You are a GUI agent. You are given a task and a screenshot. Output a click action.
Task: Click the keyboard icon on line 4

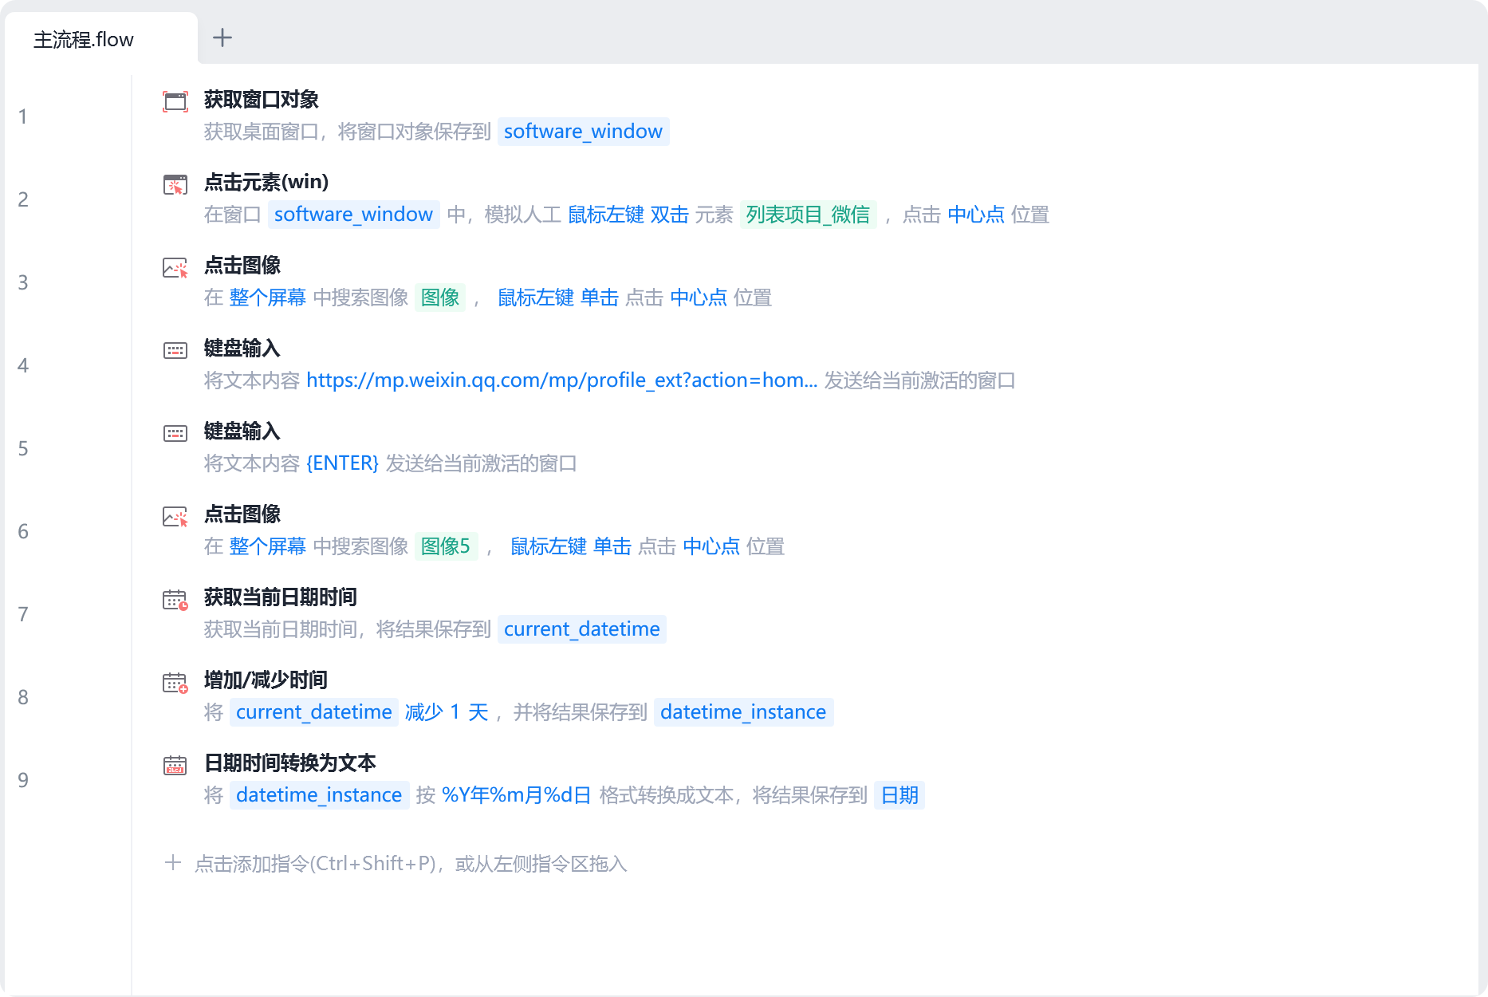(x=175, y=350)
